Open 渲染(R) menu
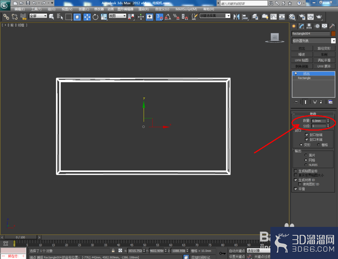Viewport: 338px width, 259px height. coord(143,9)
